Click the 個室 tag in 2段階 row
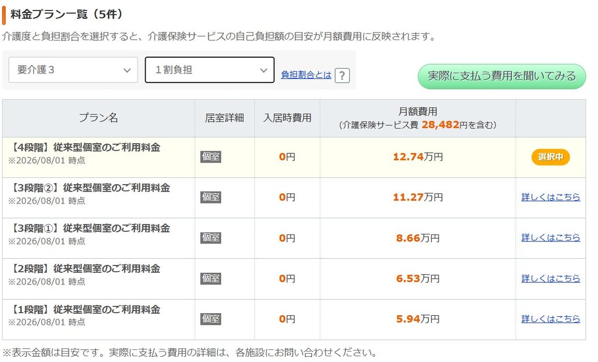598x362 pixels. coord(211,278)
